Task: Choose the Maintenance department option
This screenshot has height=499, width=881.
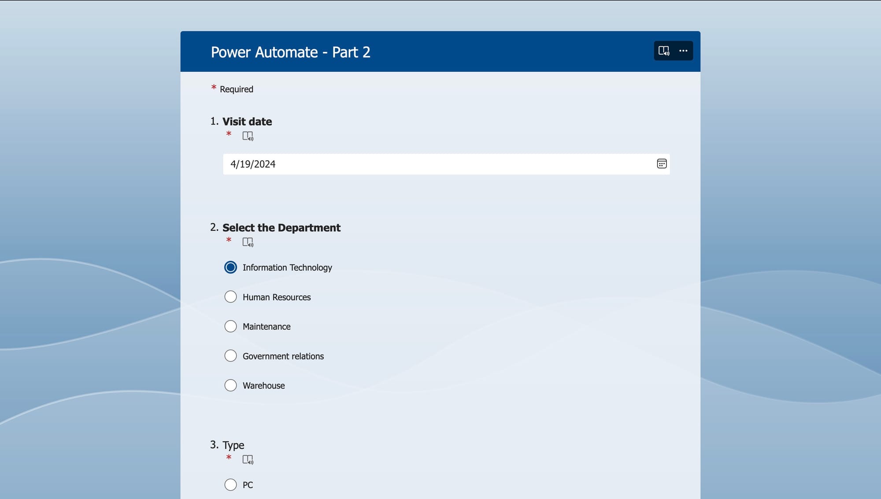Action: click(x=230, y=326)
